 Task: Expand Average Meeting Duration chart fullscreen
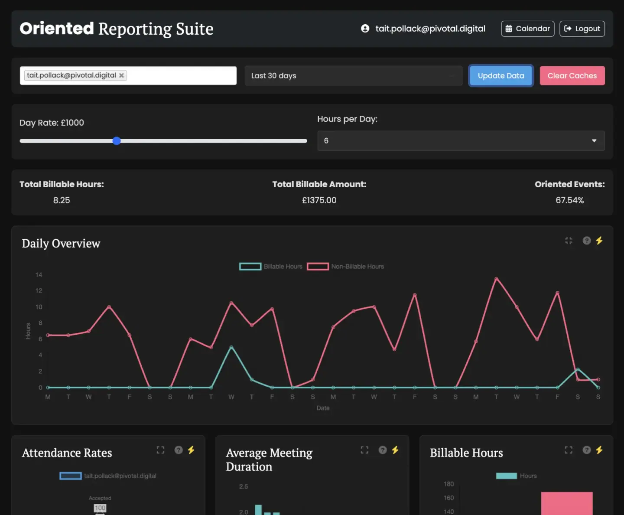click(364, 450)
